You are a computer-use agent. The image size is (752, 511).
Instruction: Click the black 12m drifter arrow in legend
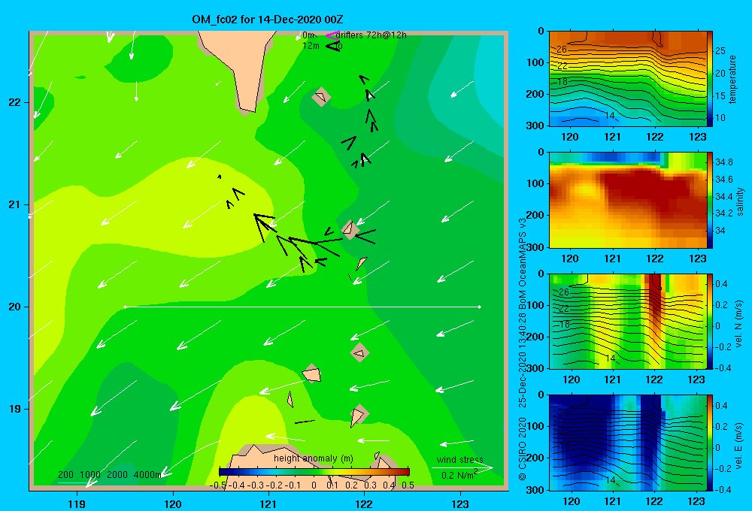333,46
